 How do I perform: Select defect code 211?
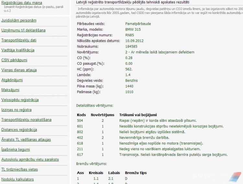[80, 149]
